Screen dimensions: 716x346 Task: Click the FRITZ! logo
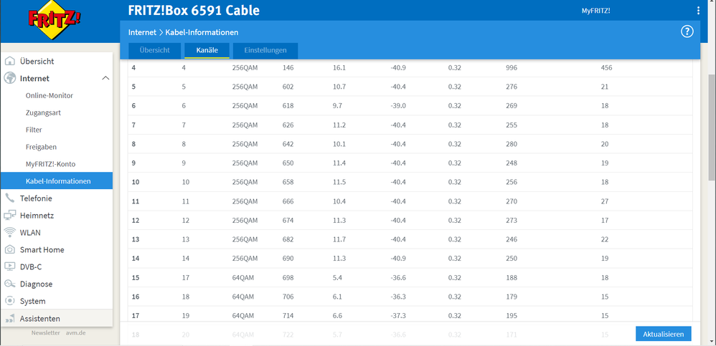pyautogui.click(x=55, y=21)
